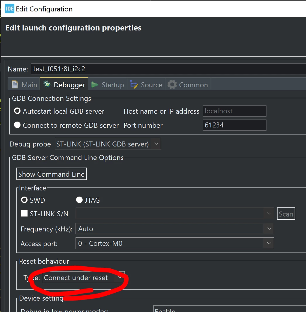Select the Debugger tab
Image resolution: width=306 pixels, height=312 pixels.
pos(64,84)
